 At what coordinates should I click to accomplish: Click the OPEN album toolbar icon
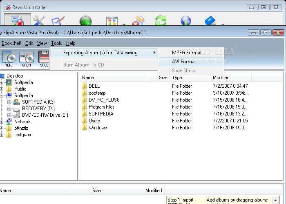click(x=27, y=59)
